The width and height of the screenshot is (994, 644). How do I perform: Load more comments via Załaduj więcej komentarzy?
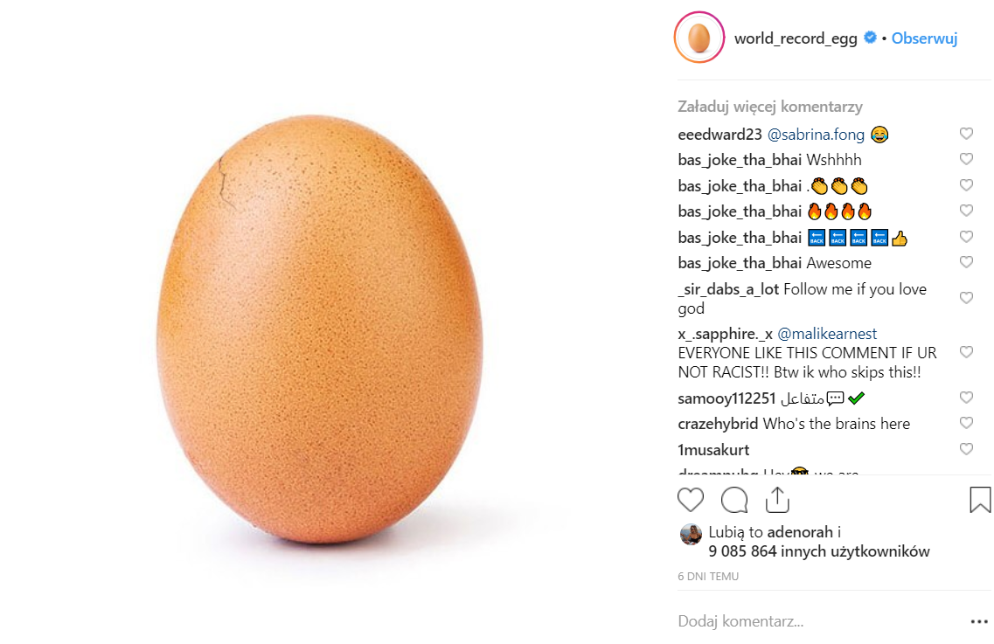click(770, 107)
